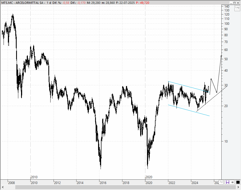Click the 30 price axis label

click(226, 85)
